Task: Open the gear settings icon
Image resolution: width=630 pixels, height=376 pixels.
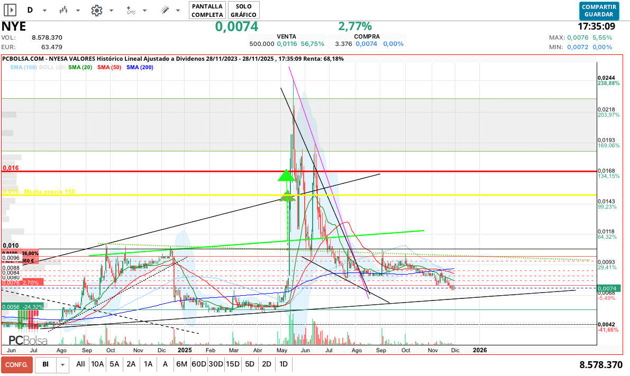Action: [x=96, y=10]
